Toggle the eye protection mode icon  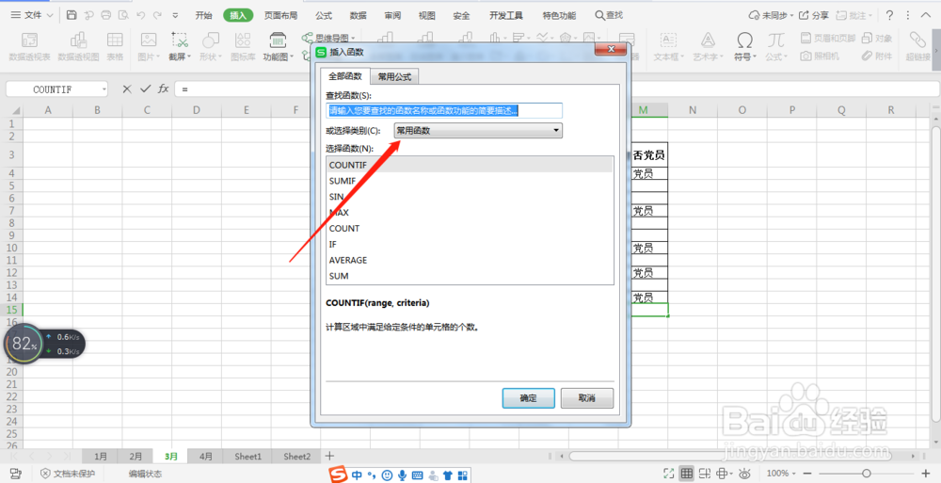[x=744, y=474]
